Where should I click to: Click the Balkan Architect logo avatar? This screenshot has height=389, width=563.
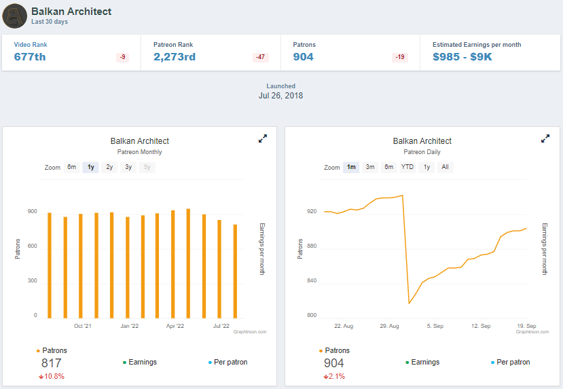[x=15, y=16]
